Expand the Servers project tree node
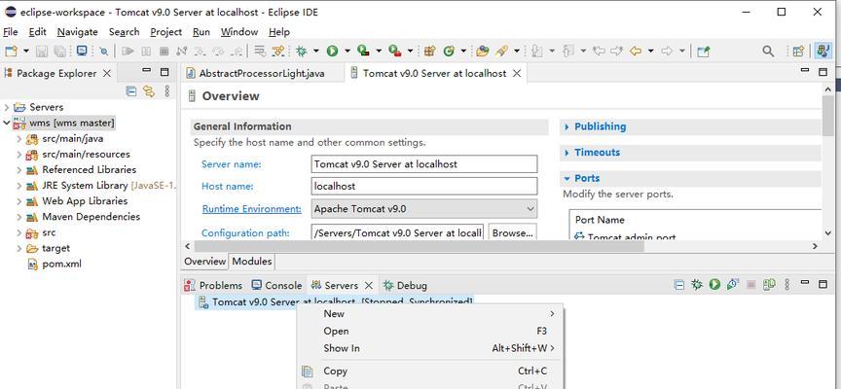Image resolution: width=841 pixels, height=389 pixels. click(7, 107)
